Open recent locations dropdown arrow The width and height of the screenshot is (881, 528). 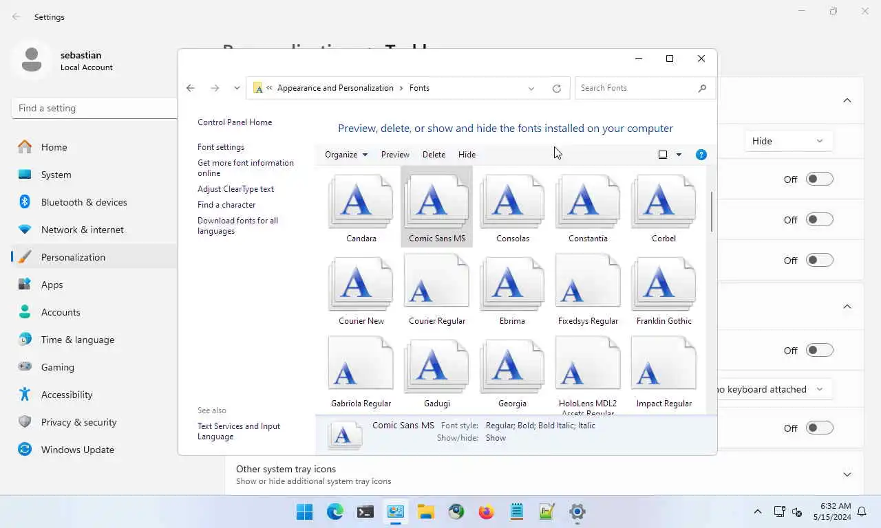pyautogui.click(x=237, y=88)
